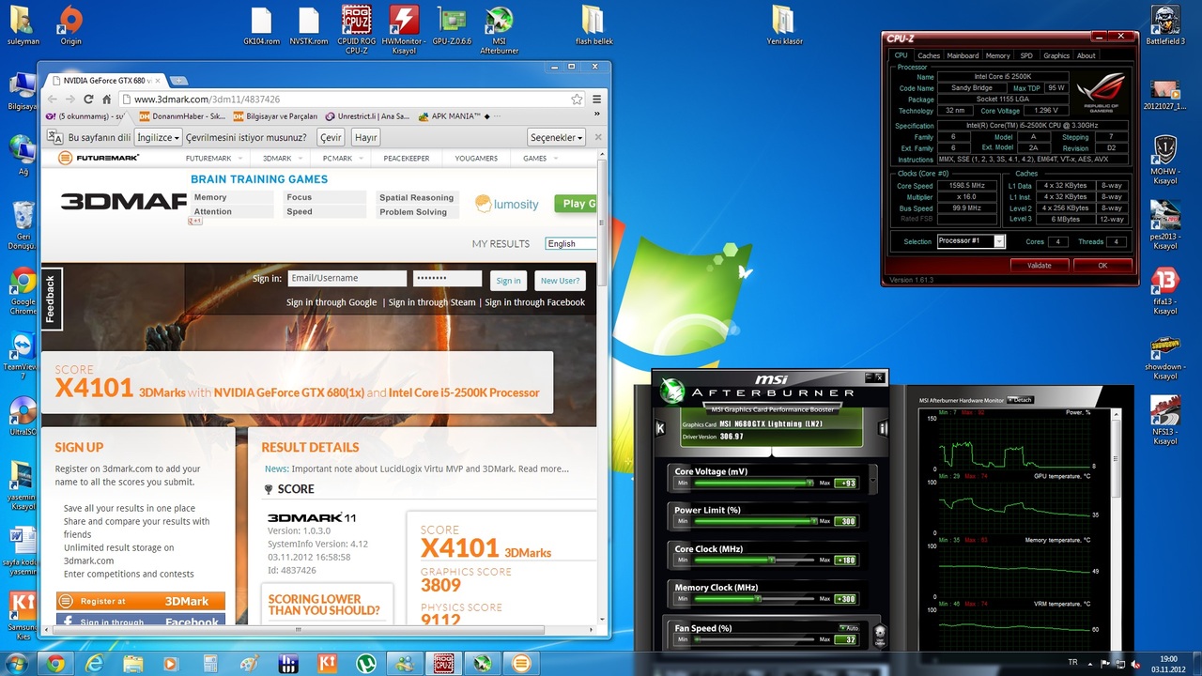Open the PEACEKEEPER nav item
Viewport: 1202px width, 676px height.
(407, 159)
